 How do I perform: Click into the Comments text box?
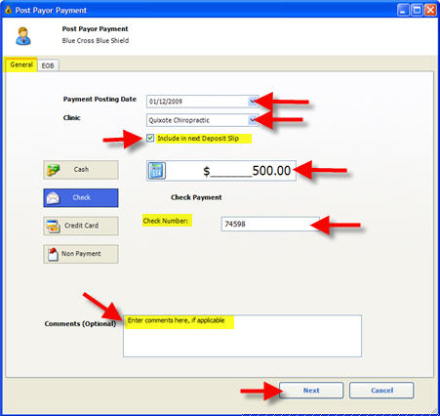coord(242,336)
